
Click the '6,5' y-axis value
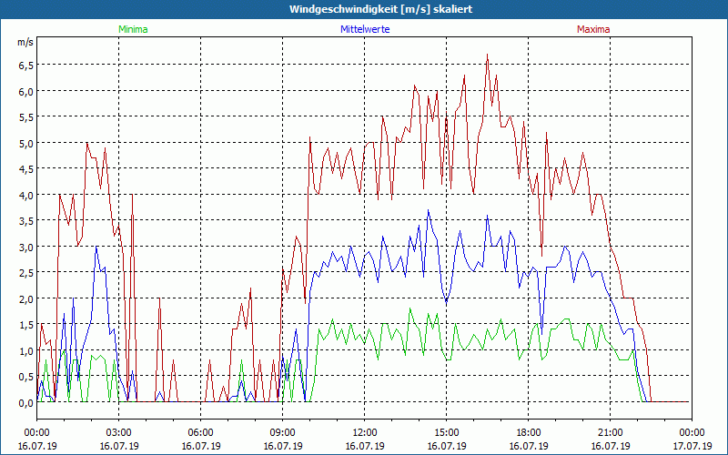pyautogui.click(x=25, y=66)
